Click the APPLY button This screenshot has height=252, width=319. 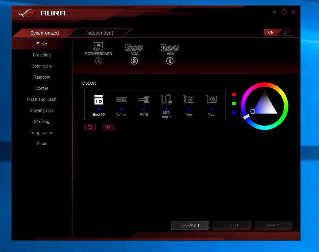(273, 225)
